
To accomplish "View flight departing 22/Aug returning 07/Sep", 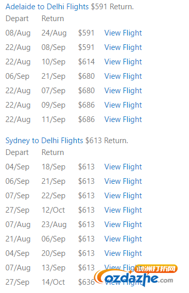I will (x=123, y=91).
